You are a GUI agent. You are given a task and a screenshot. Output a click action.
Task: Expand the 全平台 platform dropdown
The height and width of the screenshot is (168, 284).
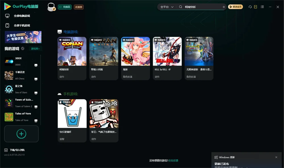167,7
